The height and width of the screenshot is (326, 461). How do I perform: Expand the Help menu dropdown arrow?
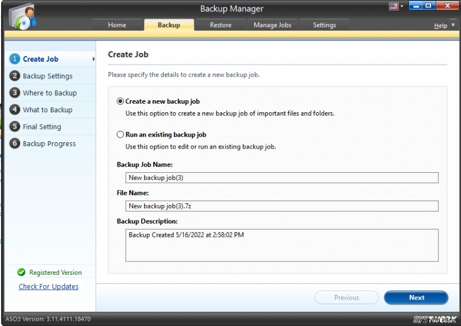[x=453, y=25]
